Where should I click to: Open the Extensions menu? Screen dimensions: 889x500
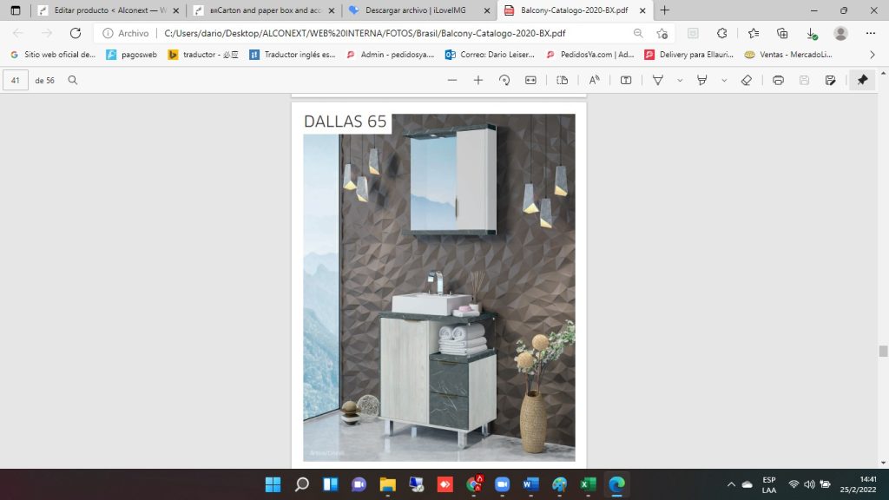[721, 34]
